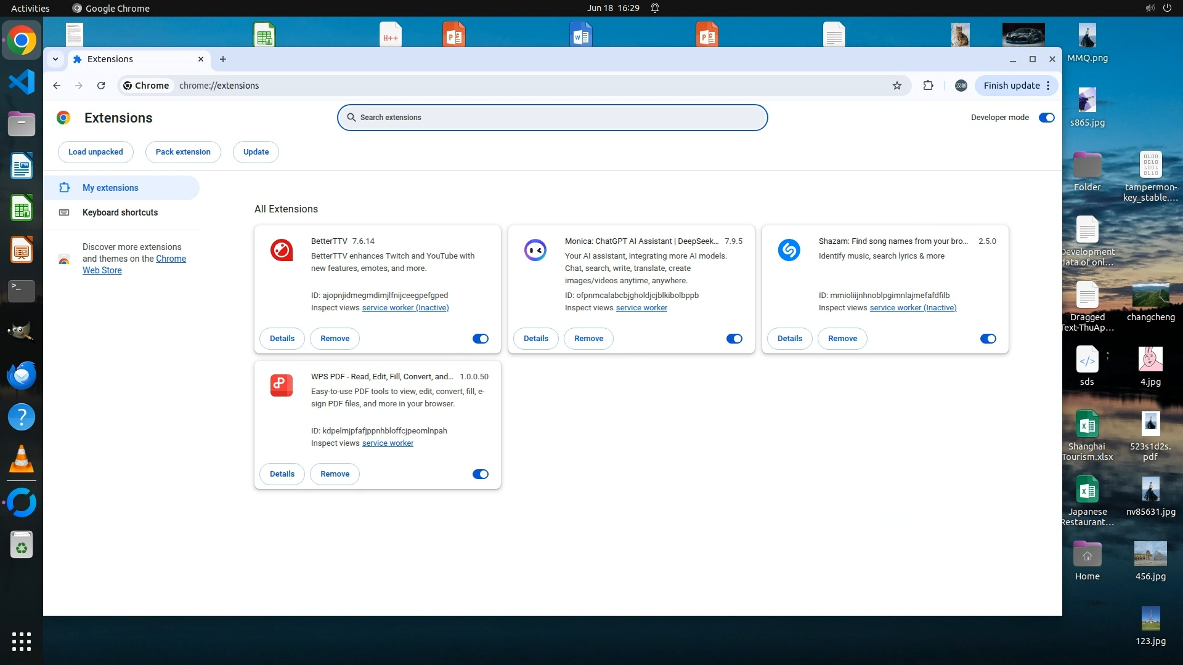Select Keyboard shortcuts in the sidebar
The width and height of the screenshot is (1183, 665).
pos(120,212)
